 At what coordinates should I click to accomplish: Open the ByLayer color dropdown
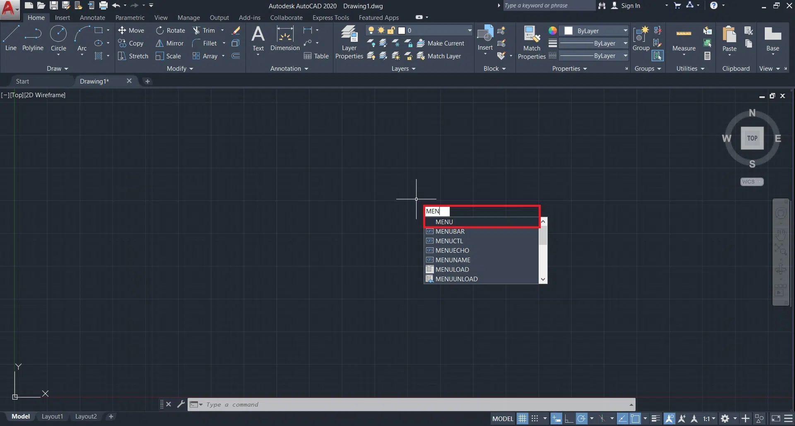click(x=625, y=31)
